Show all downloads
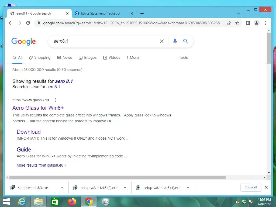Screen dimensions: 276x207 [251, 187]
